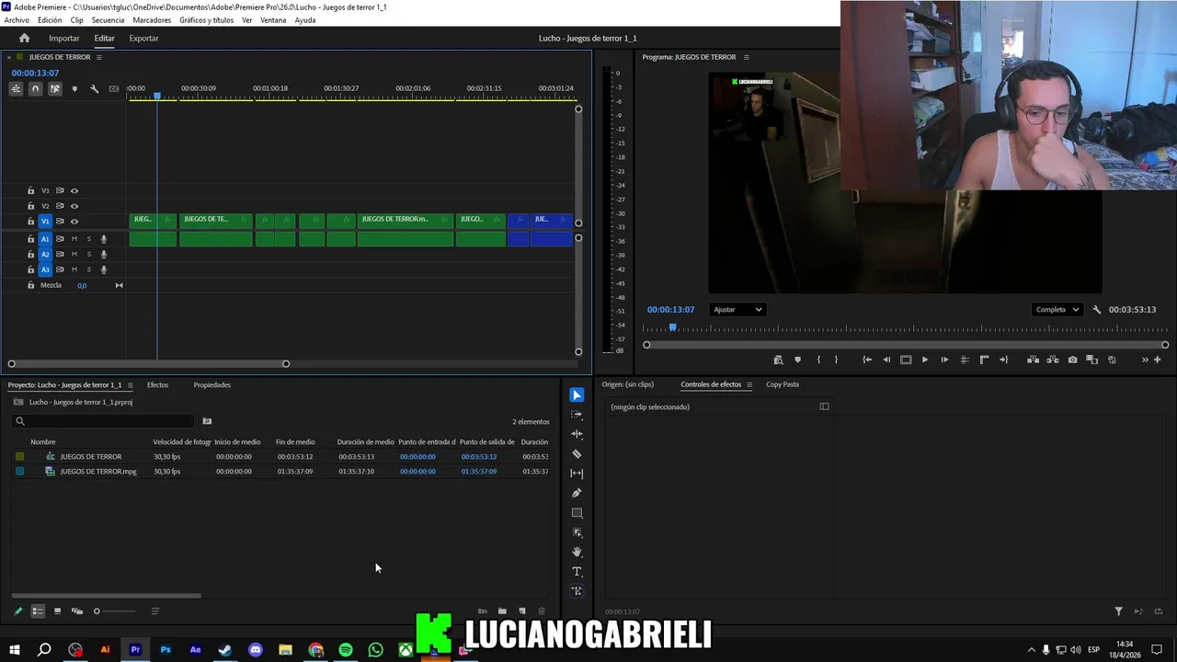The image size is (1177, 662).
Task: Click Mark Out in Program monitor
Action: coord(836,360)
